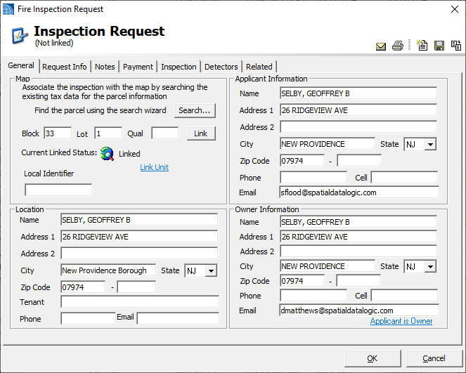
Task: Click the Applicant Address 1 field
Action: [358, 110]
